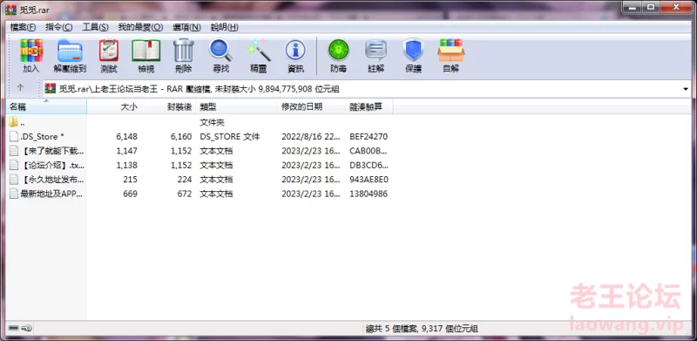Viewport: 697px width, 341px height.
Task: Open the 說明(H) menu
Action: click(225, 27)
